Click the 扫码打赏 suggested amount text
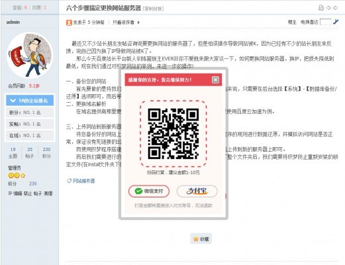345x265 pixels. coord(173,172)
